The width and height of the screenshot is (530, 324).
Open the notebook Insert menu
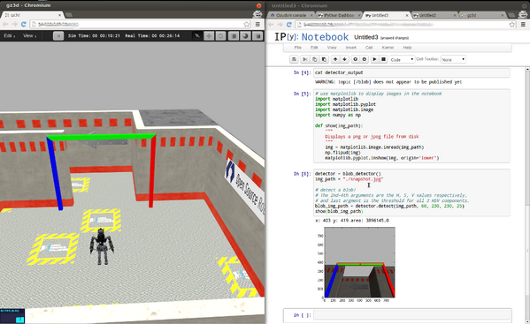tap(351, 48)
